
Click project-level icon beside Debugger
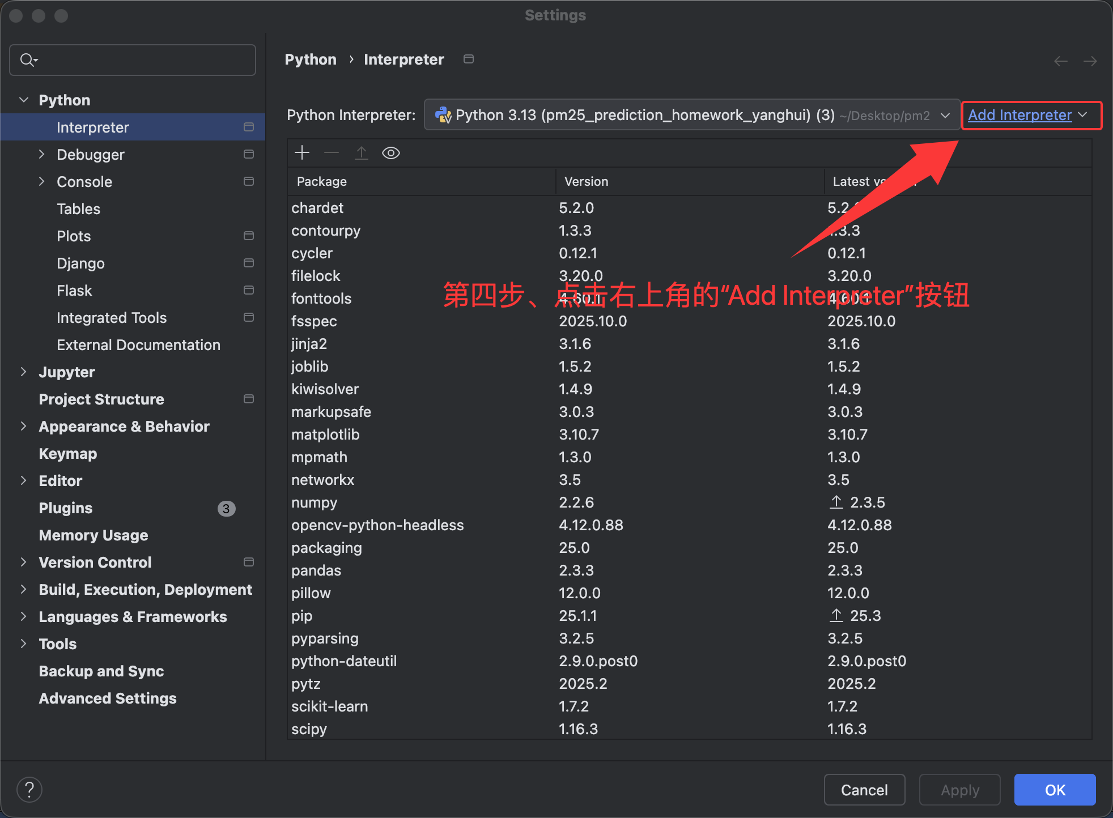pyautogui.click(x=248, y=154)
